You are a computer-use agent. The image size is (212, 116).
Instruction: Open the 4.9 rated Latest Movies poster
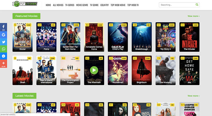click(94, 109)
